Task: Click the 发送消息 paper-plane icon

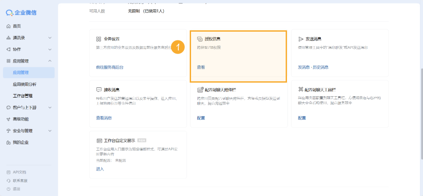Action: pos(301,39)
